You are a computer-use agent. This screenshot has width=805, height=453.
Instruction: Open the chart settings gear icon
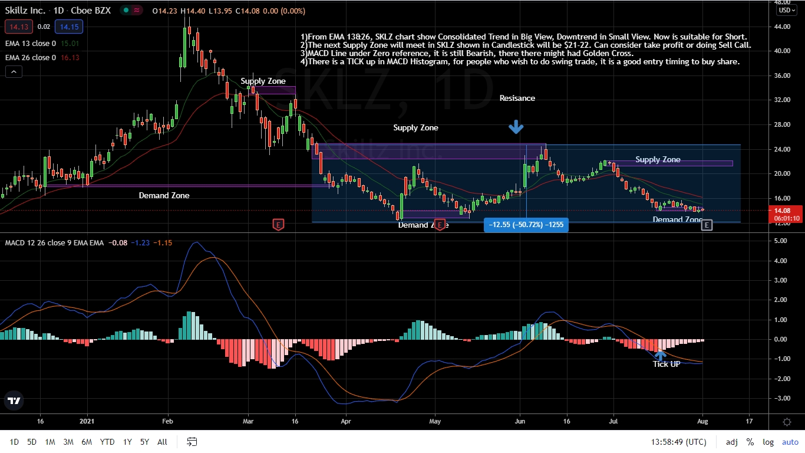click(787, 422)
